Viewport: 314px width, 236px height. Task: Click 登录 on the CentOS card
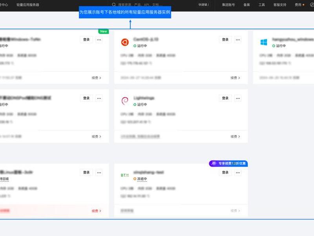coord(225,40)
